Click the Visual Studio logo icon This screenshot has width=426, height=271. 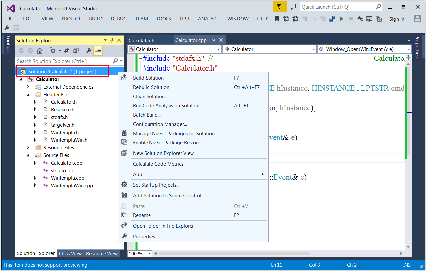point(11,8)
